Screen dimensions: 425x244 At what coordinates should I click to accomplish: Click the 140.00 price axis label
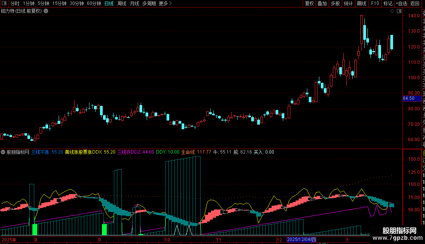coord(414,16)
